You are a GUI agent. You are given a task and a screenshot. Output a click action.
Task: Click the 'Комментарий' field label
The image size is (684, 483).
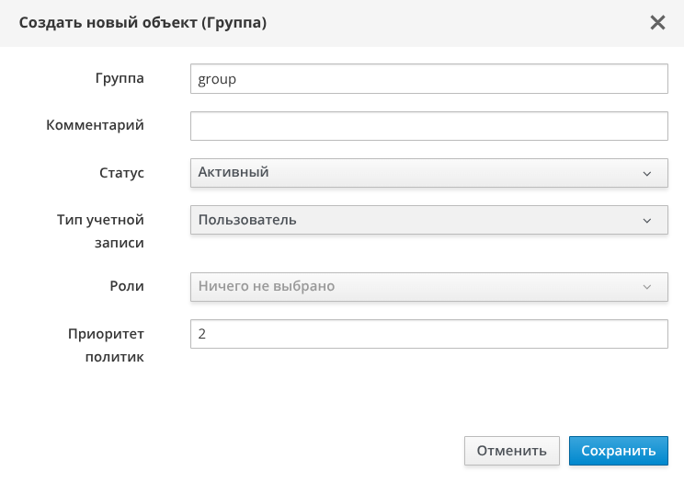tap(96, 125)
